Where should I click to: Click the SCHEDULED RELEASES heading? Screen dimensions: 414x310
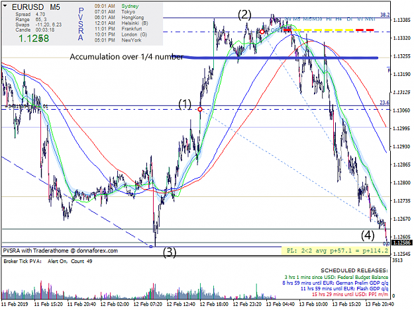[354, 270]
